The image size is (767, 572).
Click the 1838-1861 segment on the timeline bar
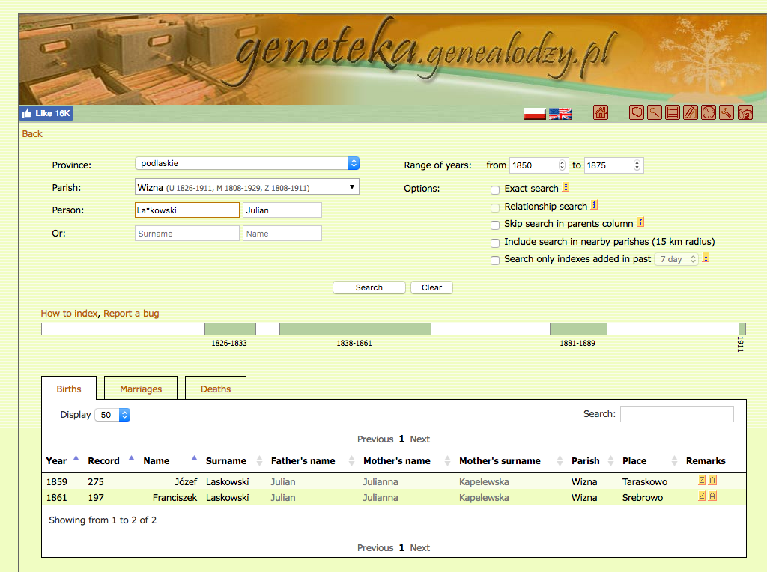pyautogui.click(x=354, y=329)
